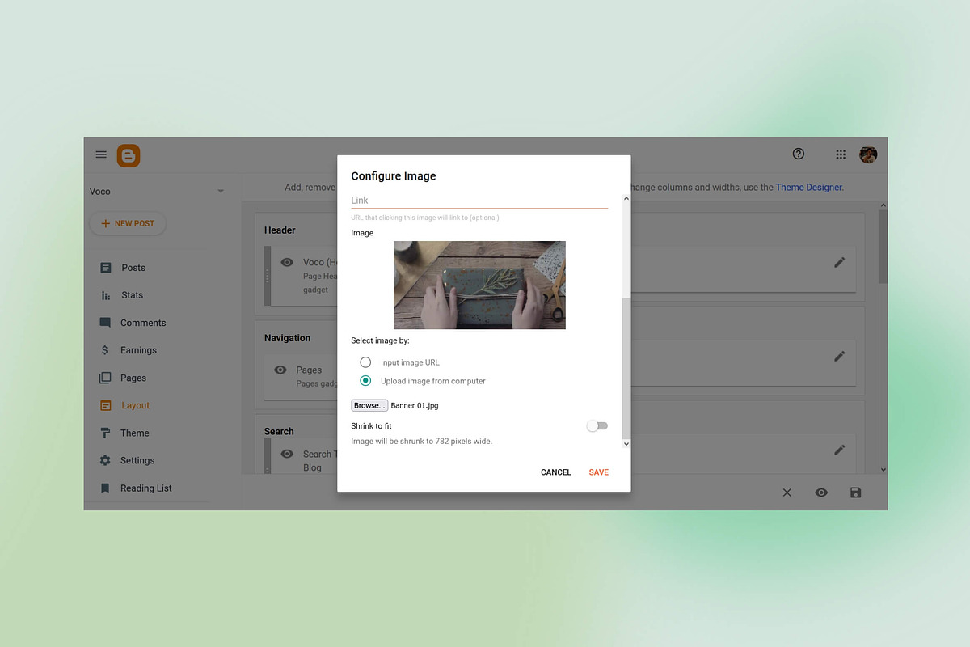Edit the Search gadget with pencil icon
This screenshot has height=647, width=970.
[x=840, y=450]
